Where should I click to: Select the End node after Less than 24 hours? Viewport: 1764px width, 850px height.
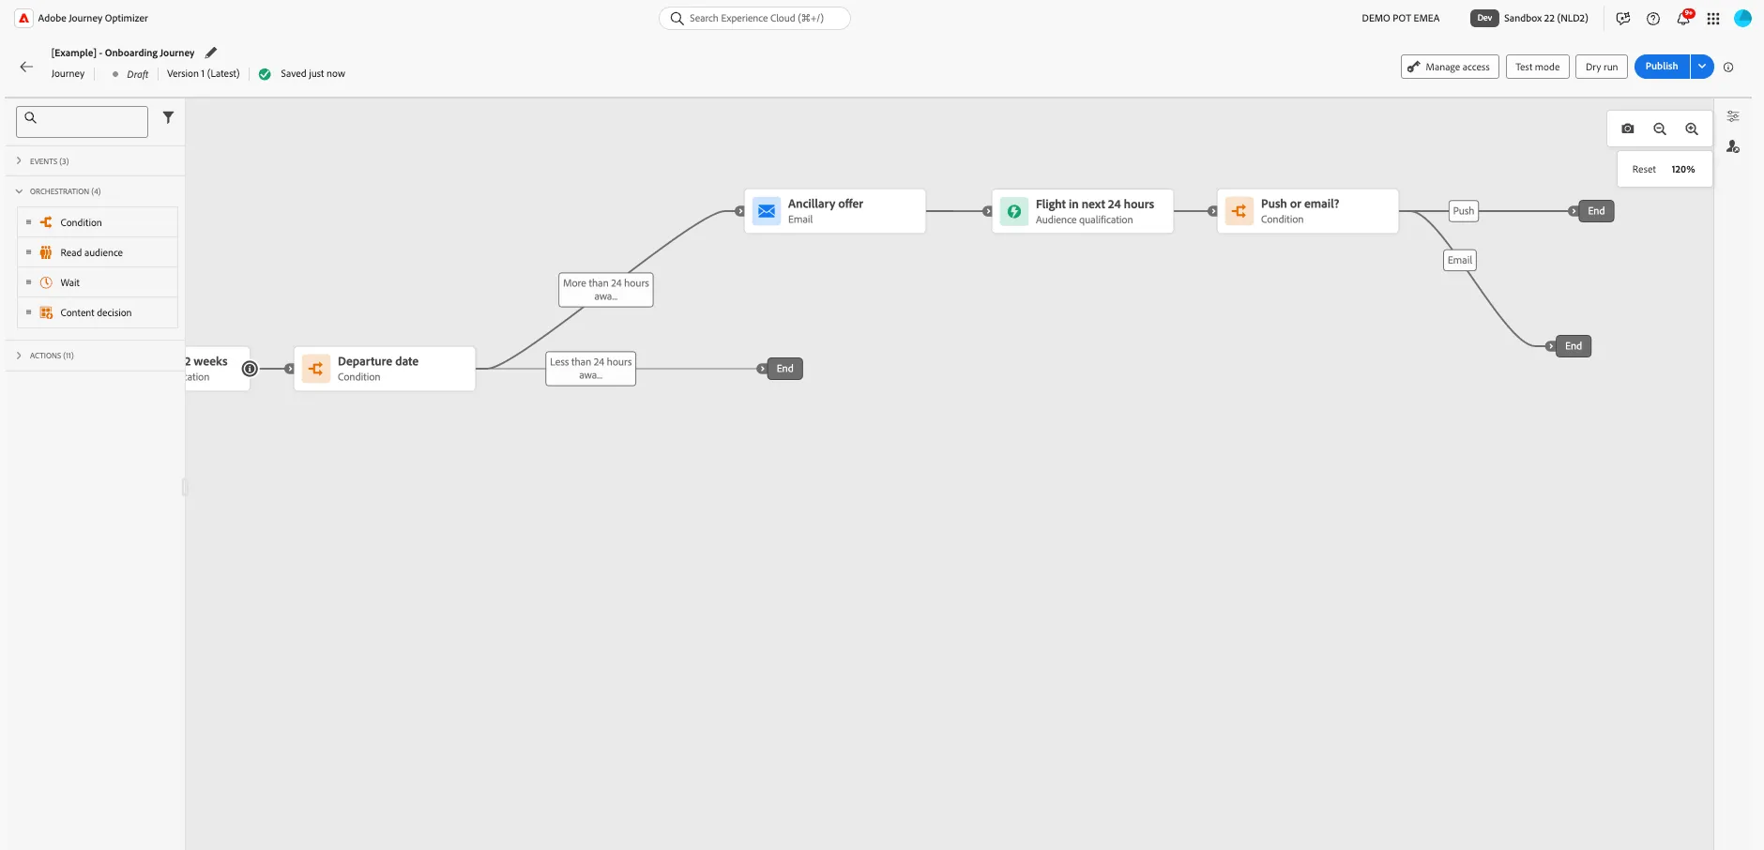784,369
